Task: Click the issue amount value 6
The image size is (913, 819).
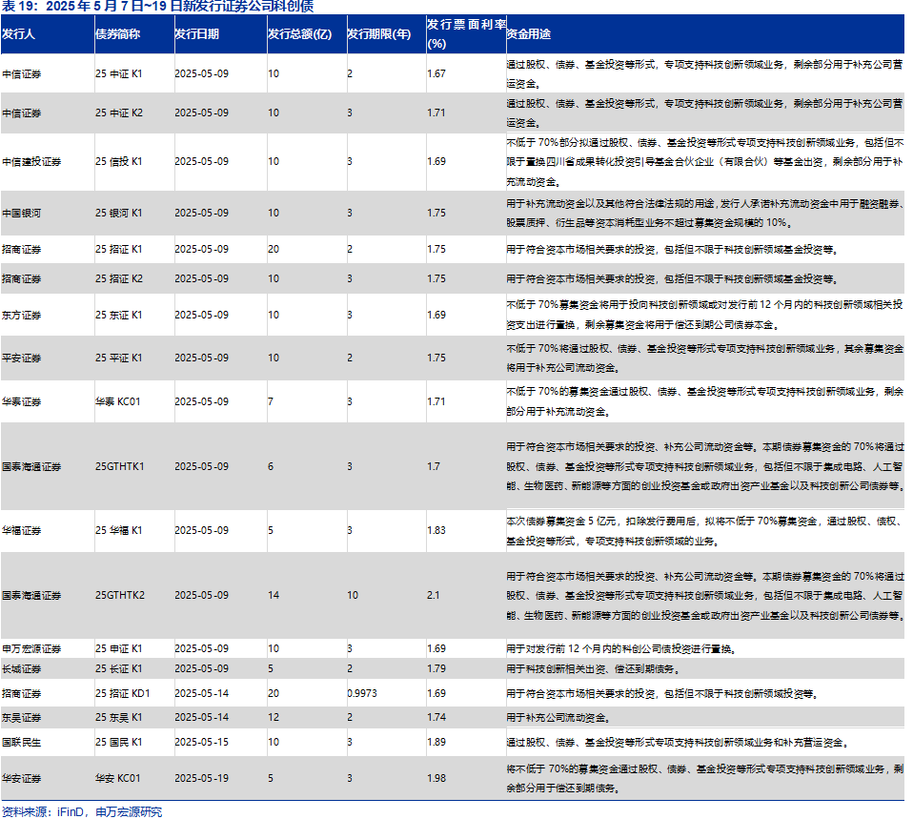Action: pyautogui.click(x=270, y=466)
